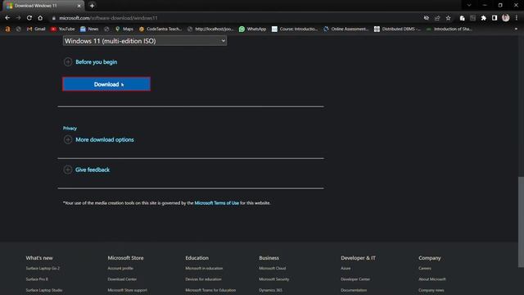Open Microsoft in education footer link
Screen dimensions: 524x295
click(204, 268)
